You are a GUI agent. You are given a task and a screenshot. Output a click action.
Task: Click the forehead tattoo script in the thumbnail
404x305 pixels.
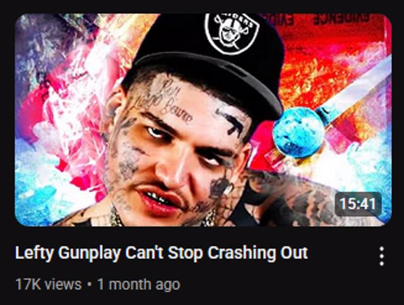click(x=165, y=103)
